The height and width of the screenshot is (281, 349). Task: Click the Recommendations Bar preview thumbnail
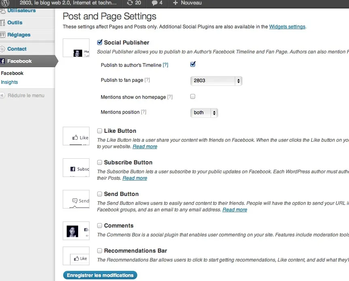76,256
